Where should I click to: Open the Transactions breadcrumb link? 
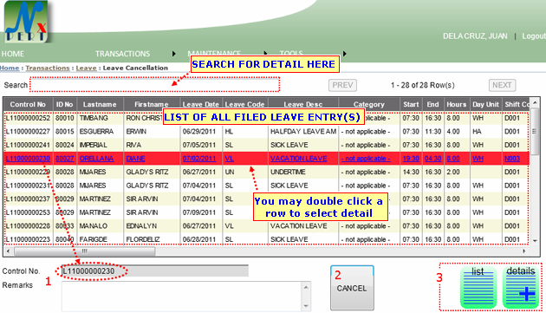pos(48,68)
